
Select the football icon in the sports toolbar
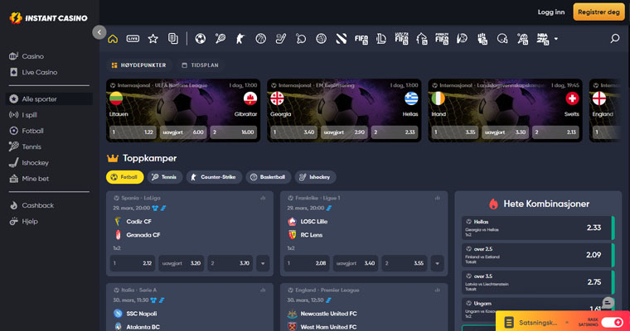tap(201, 39)
